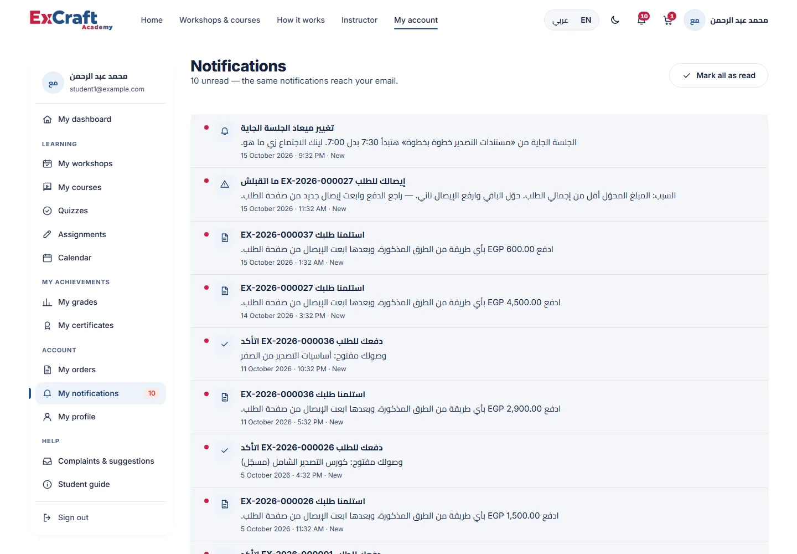The height and width of the screenshot is (554, 797).
Task: Click the red 10 badge on header bell
Action: click(x=644, y=16)
